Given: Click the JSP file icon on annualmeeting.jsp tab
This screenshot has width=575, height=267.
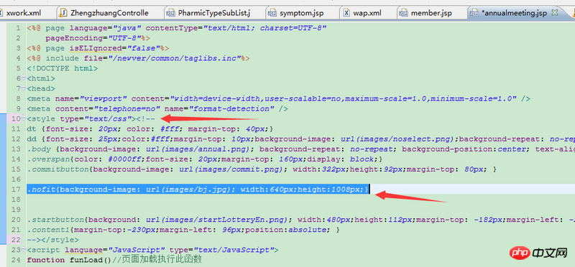Looking at the screenshot, I should (474, 13).
